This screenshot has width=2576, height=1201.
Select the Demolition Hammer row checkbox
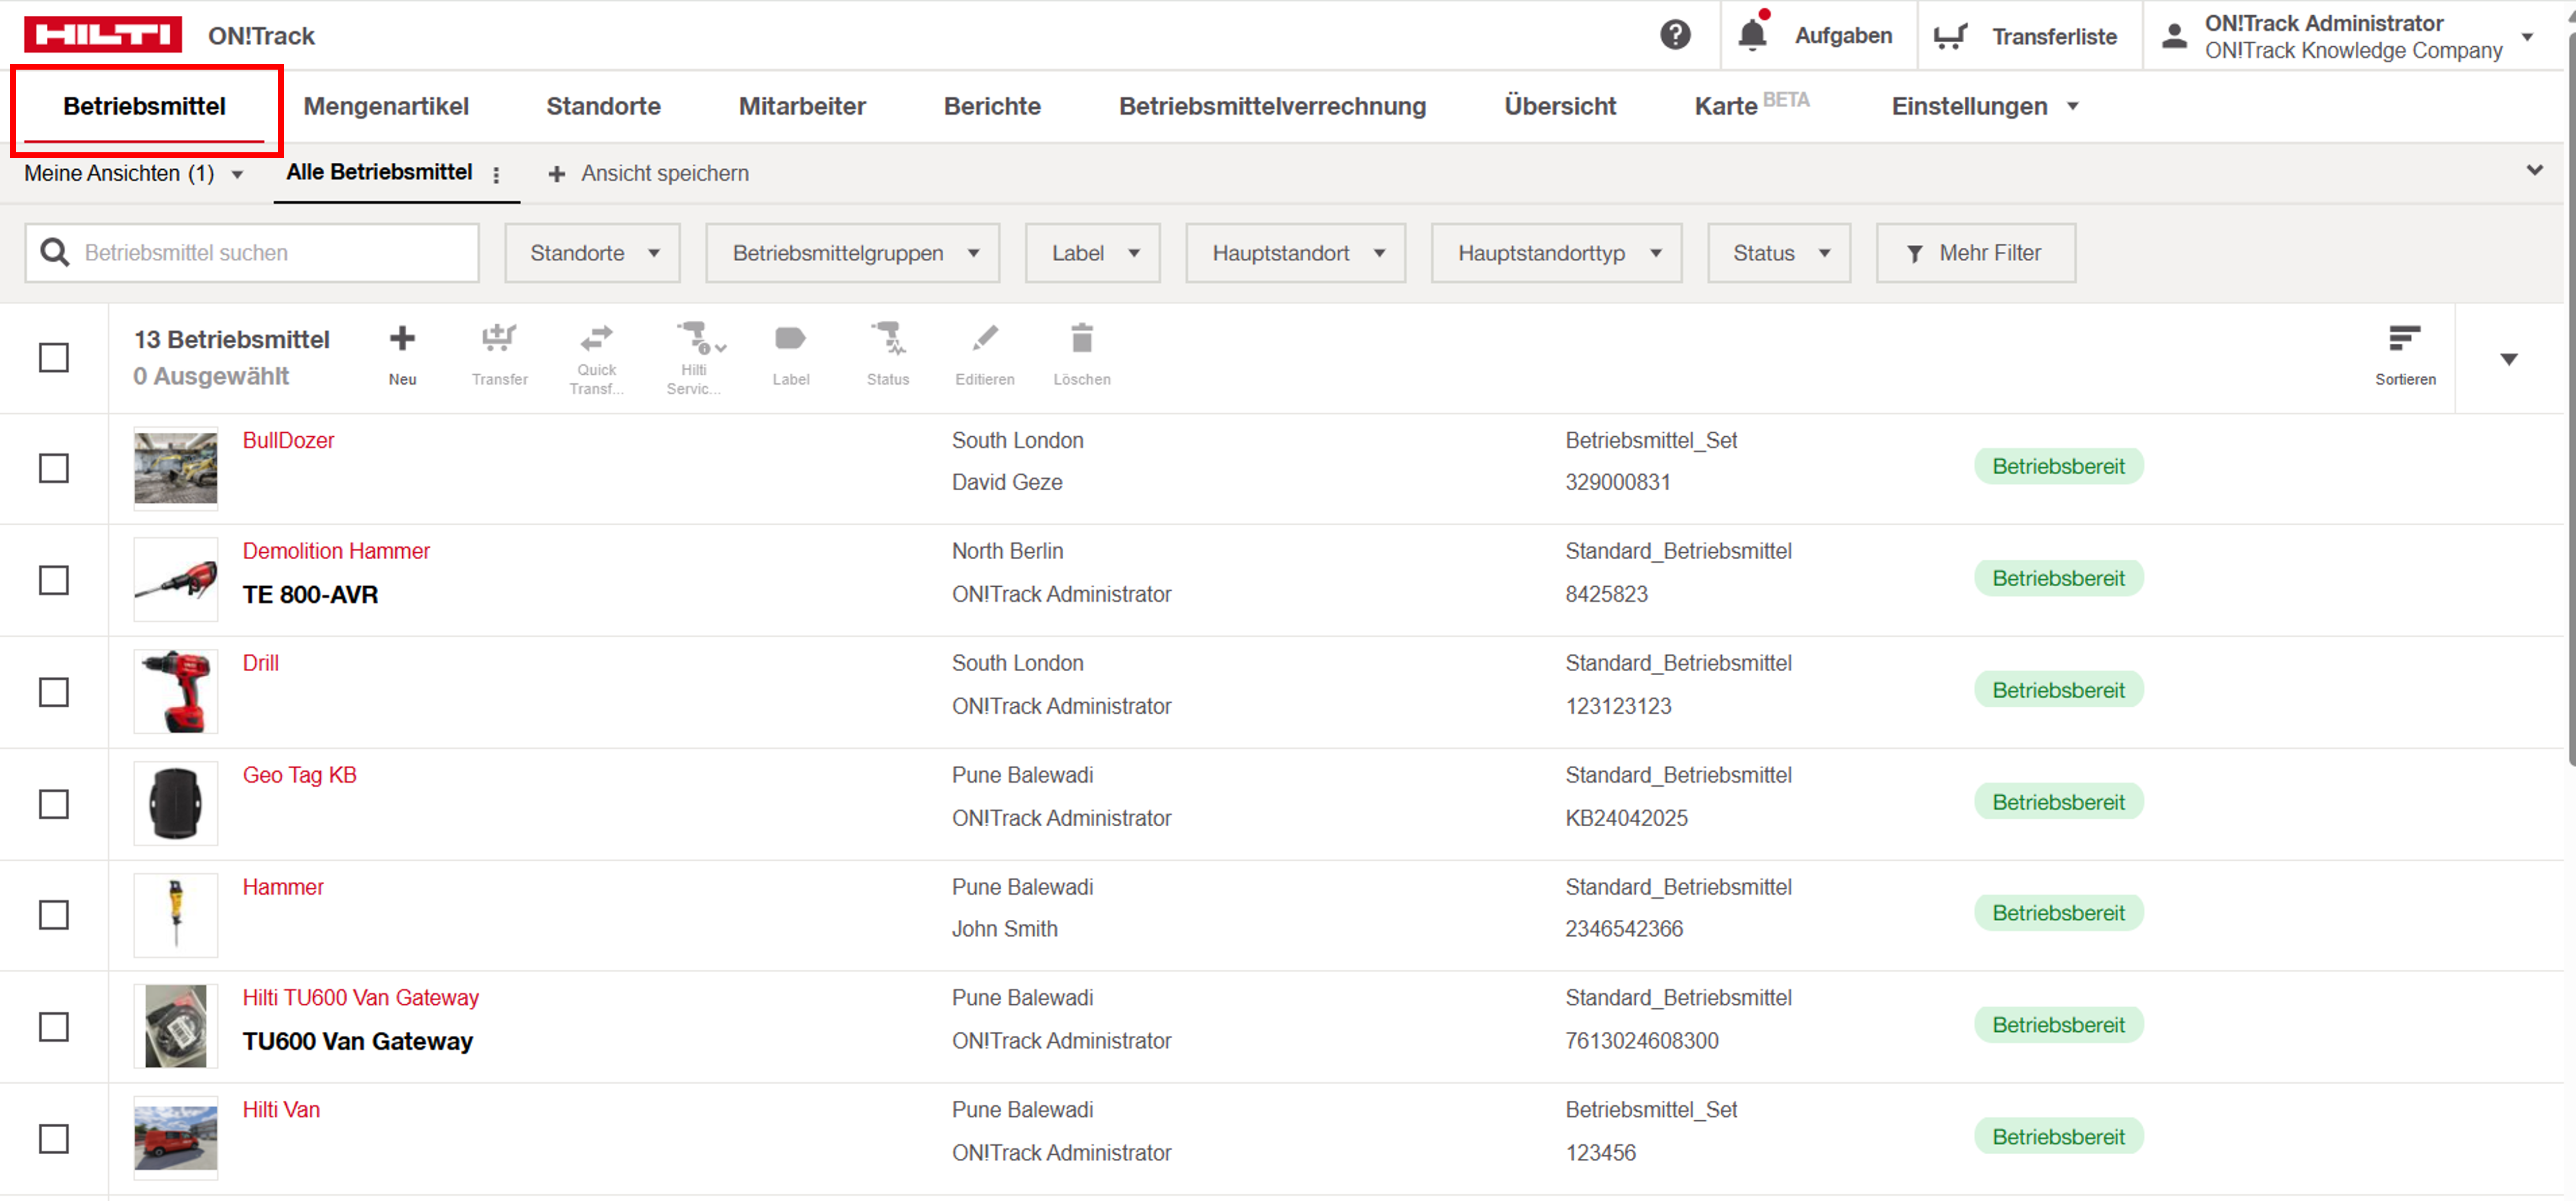[x=54, y=580]
